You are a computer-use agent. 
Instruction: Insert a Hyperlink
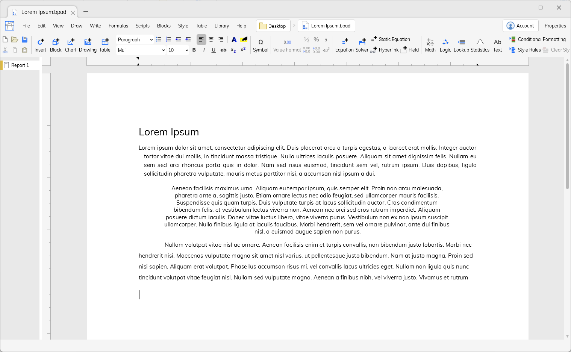(384, 50)
